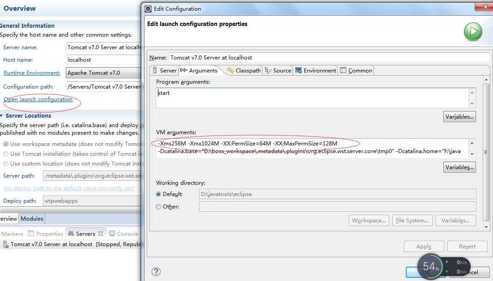The width and height of the screenshot is (493, 281).
Task: Click the Tomcat server icon in the Servers list
Action: (x=5, y=244)
